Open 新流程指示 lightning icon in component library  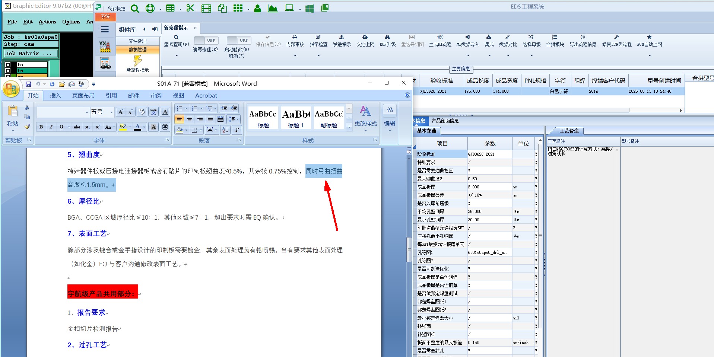[137, 61]
